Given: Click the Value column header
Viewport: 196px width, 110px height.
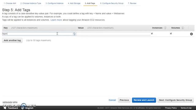Looking at the screenshot, I should (x=81, y=28).
